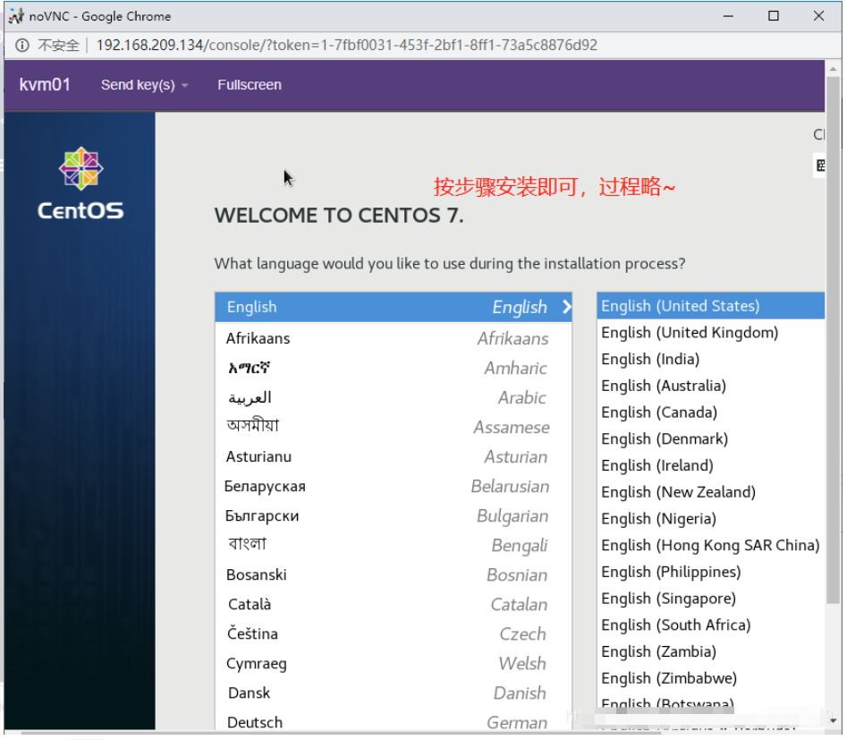Select English in the language list
The height and width of the screenshot is (740, 847).
pyautogui.click(x=394, y=307)
